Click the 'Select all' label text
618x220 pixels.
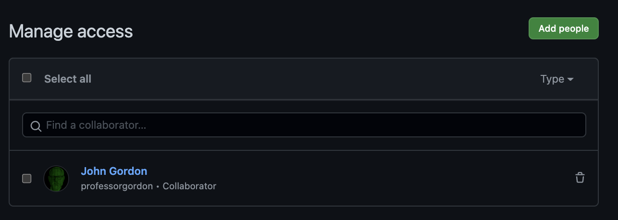click(x=68, y=79)
